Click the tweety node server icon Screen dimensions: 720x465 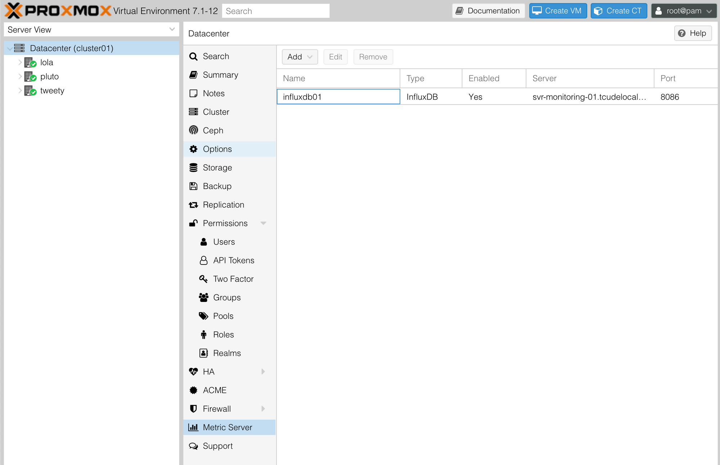(x=30, y=91)
